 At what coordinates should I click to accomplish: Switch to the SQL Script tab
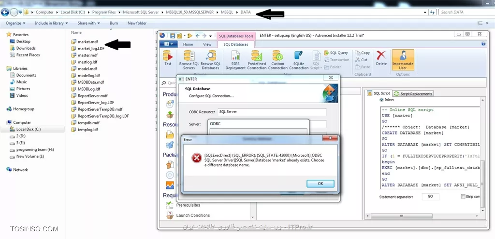379,93
